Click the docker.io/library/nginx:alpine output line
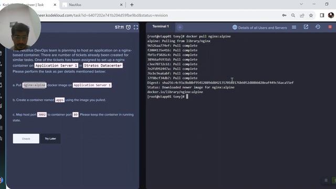This screenshot has width=336, height=189. click(x=175, y=92)
